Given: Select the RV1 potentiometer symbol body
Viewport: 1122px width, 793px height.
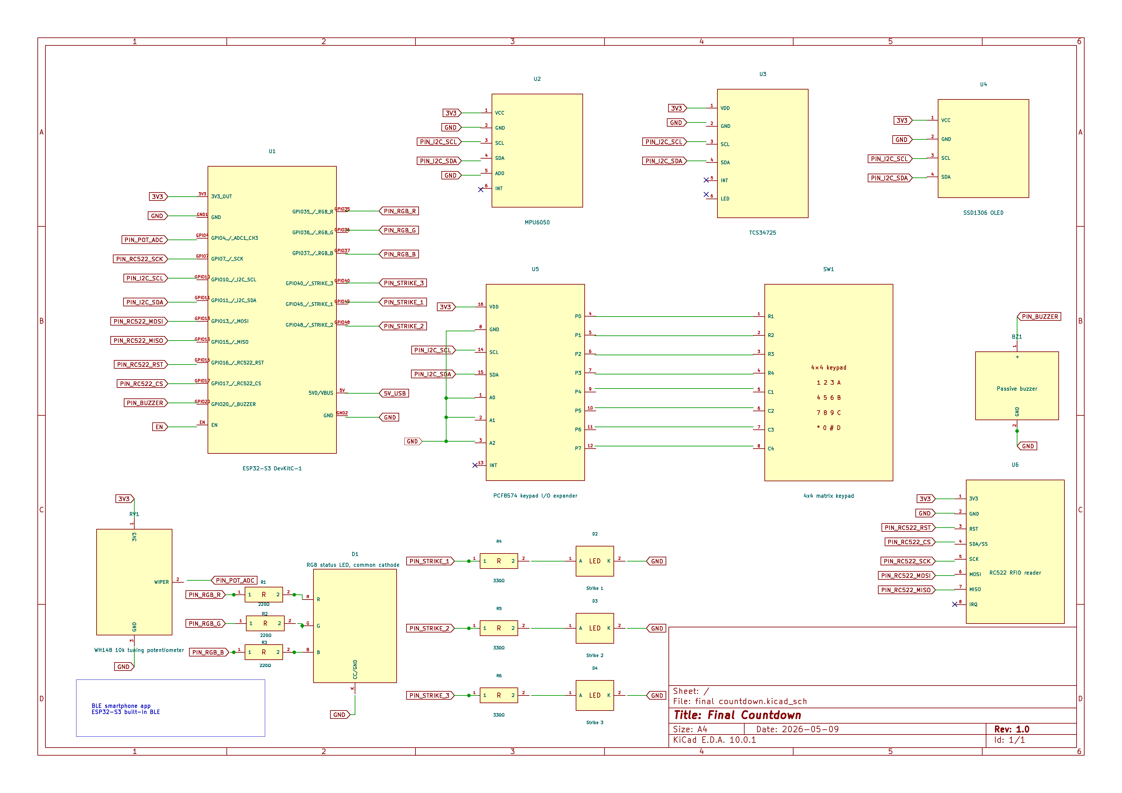Looking at the screenshot, I should 134,582.
